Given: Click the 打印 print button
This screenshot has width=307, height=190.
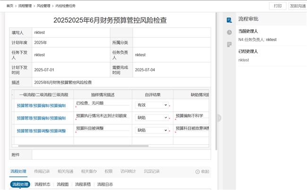Looking at the screenshot, I should pos(278,6).
